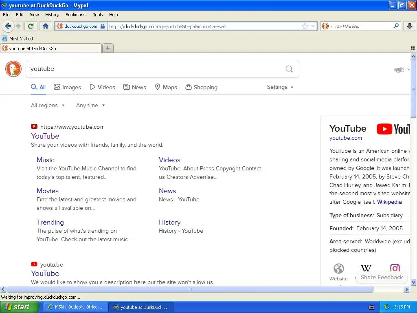Open the URL history dropdown arrow

coord(313,26)
